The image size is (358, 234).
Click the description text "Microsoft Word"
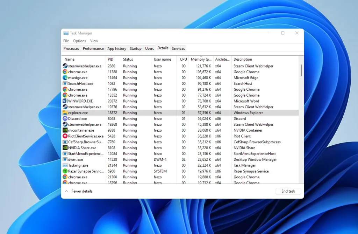(246, 101)
